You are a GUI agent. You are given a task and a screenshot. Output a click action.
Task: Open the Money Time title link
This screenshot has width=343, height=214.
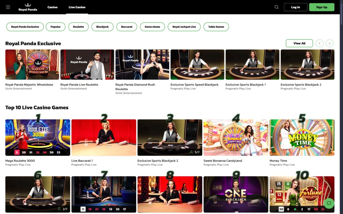click(278, 161)
